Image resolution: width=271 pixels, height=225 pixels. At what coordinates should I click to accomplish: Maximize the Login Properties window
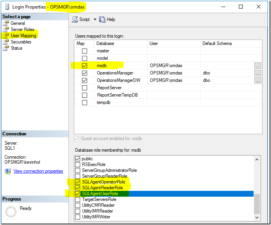coord(241,7)
